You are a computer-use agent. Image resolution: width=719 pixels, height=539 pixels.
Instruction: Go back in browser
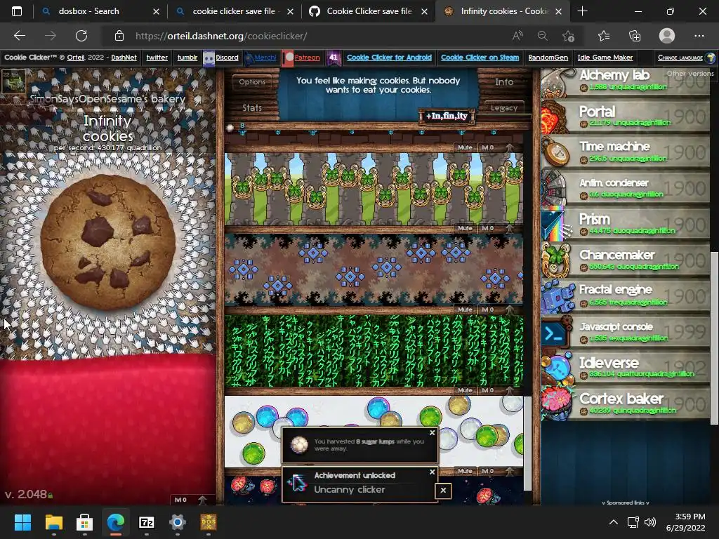coord(20,36)
